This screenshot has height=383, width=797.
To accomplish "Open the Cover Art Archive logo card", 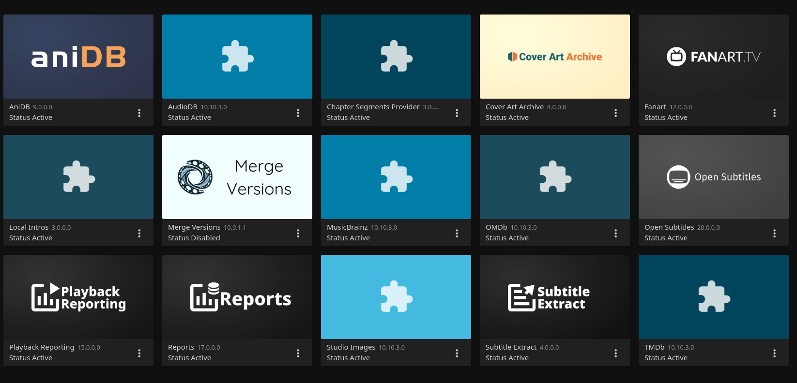I will coord(554,57).
